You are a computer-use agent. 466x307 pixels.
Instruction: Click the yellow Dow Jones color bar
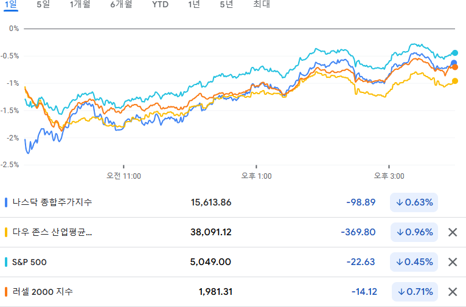tap(6, 232)
